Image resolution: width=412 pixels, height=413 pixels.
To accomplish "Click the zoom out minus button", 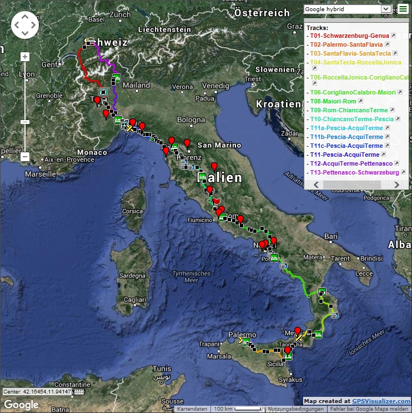I will pyautogui.click(x=25, y=157).
